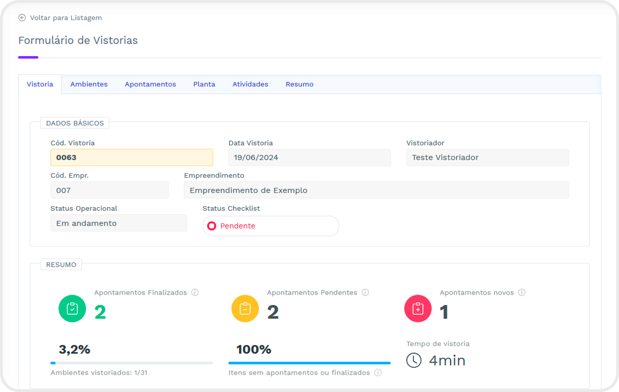This screenshot has width=619, height=392.
Task: Click the 3,2% ambientes progress bar
Action: pos(132,363)
